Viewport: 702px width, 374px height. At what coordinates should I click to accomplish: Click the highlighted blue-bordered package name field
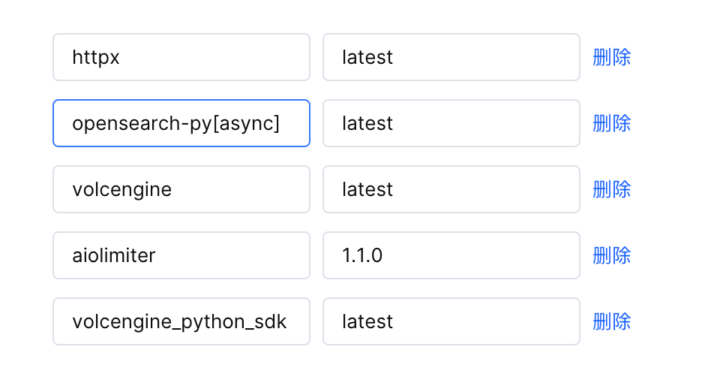click(181, 123)
